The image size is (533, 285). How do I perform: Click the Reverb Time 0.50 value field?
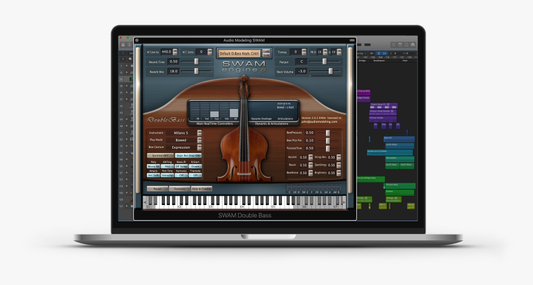(x=174, y=62)
